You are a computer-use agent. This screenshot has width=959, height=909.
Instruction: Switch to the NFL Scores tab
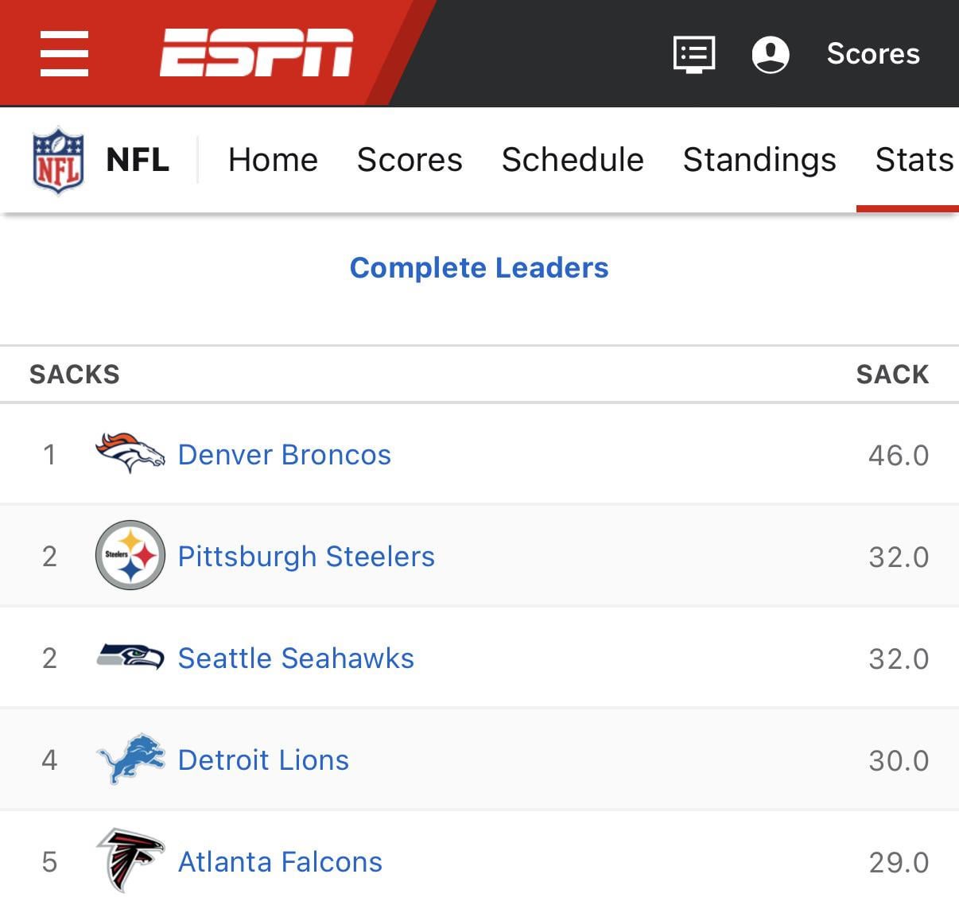[x=410, y=160]
